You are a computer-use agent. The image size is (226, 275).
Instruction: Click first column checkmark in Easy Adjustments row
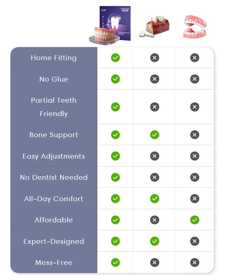(x=115, y=156)
